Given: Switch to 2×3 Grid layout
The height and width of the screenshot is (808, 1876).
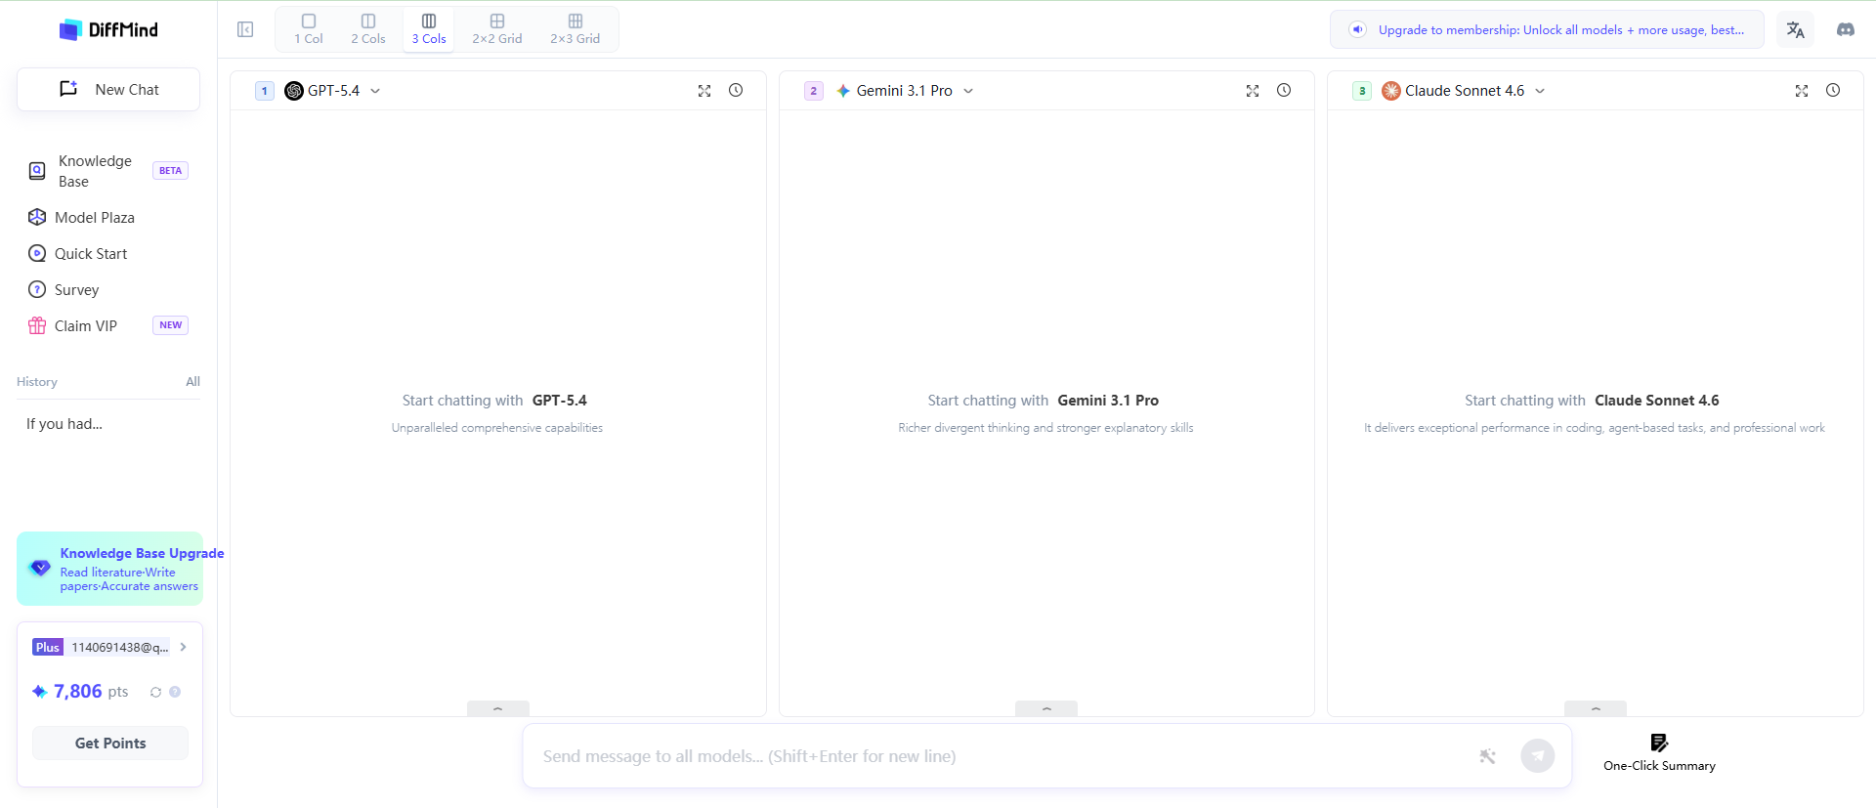Looking at the screenshot, I should click(576, 29).
